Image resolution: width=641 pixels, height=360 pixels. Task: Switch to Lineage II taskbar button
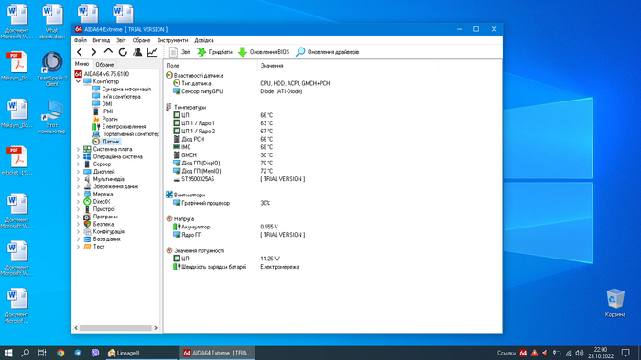(x=141, y=353)
